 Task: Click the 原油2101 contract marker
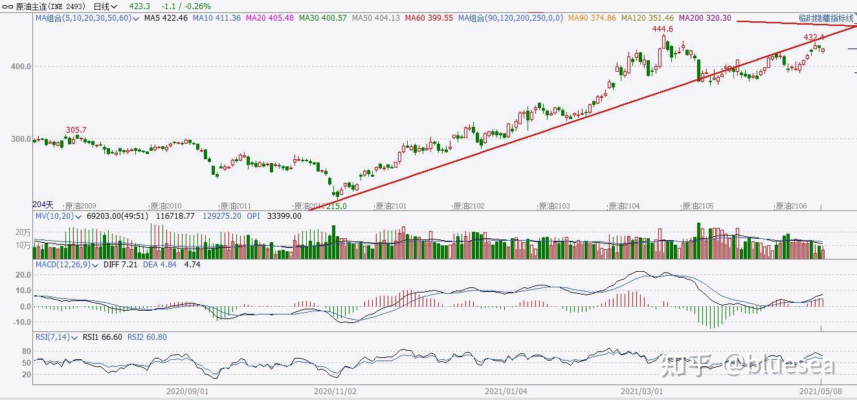(x=390, y=206)
